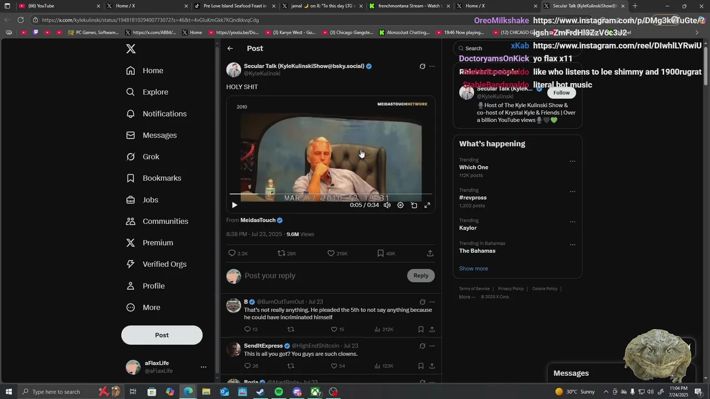Open options for The Bahamas trend

[x=572, y=244]
